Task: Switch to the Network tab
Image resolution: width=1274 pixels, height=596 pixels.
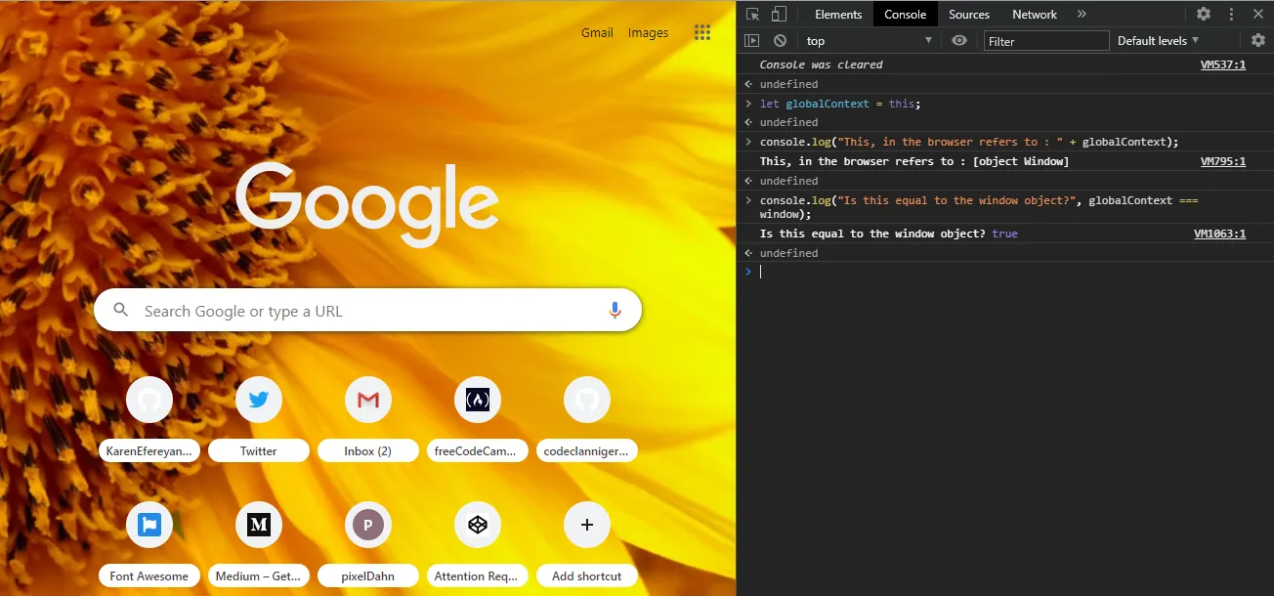Action: [x=1035, y=14]
